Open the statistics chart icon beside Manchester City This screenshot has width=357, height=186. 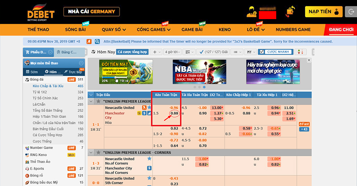coord(149,113)
